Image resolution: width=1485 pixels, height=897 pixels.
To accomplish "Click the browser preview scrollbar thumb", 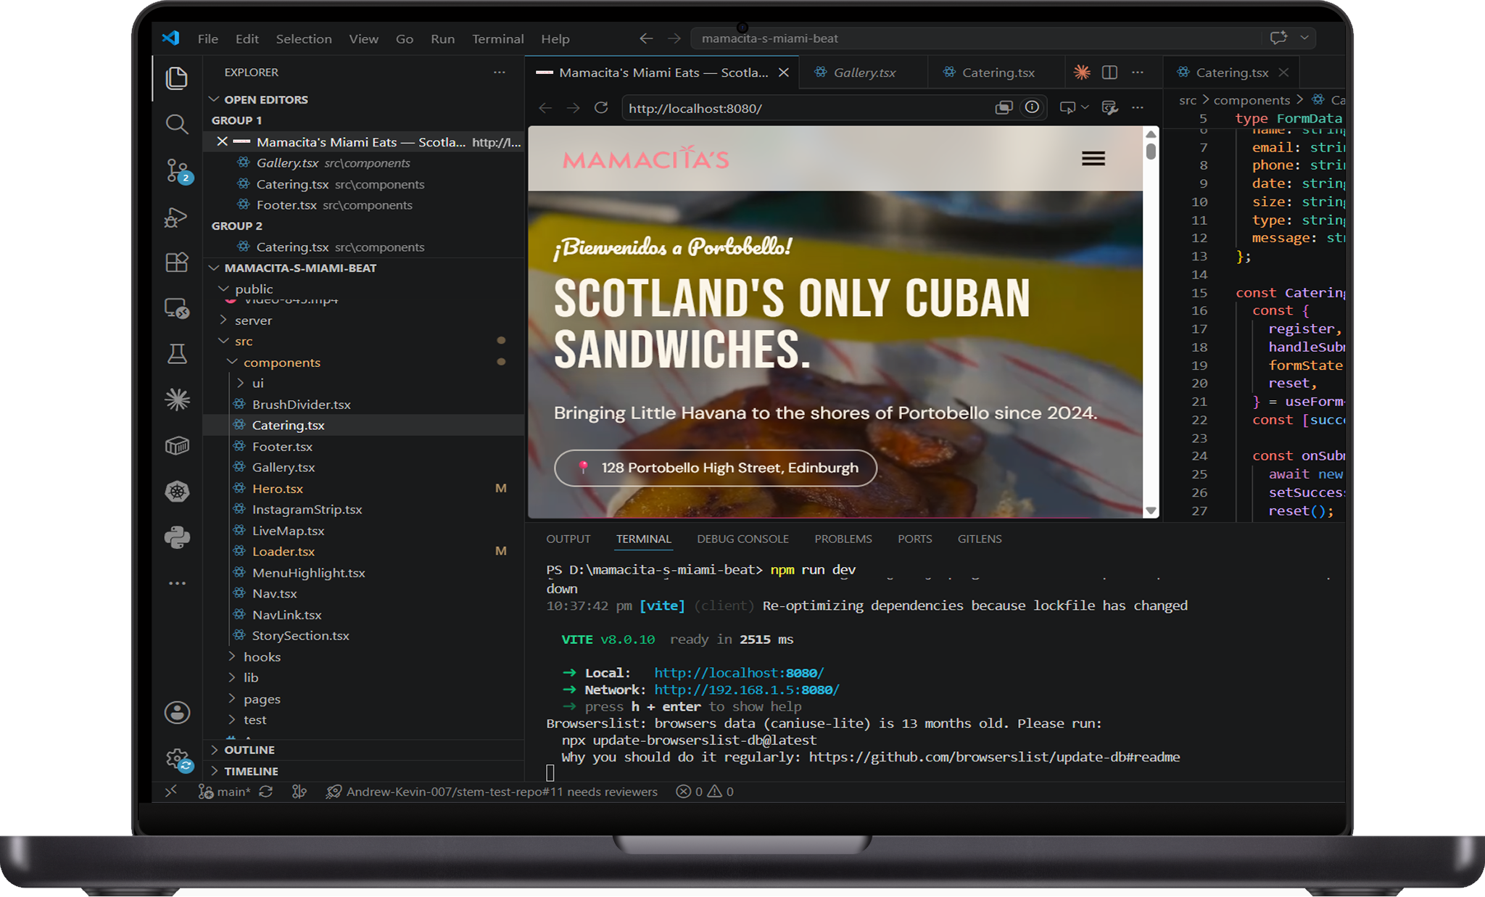I will (1151, 152).
